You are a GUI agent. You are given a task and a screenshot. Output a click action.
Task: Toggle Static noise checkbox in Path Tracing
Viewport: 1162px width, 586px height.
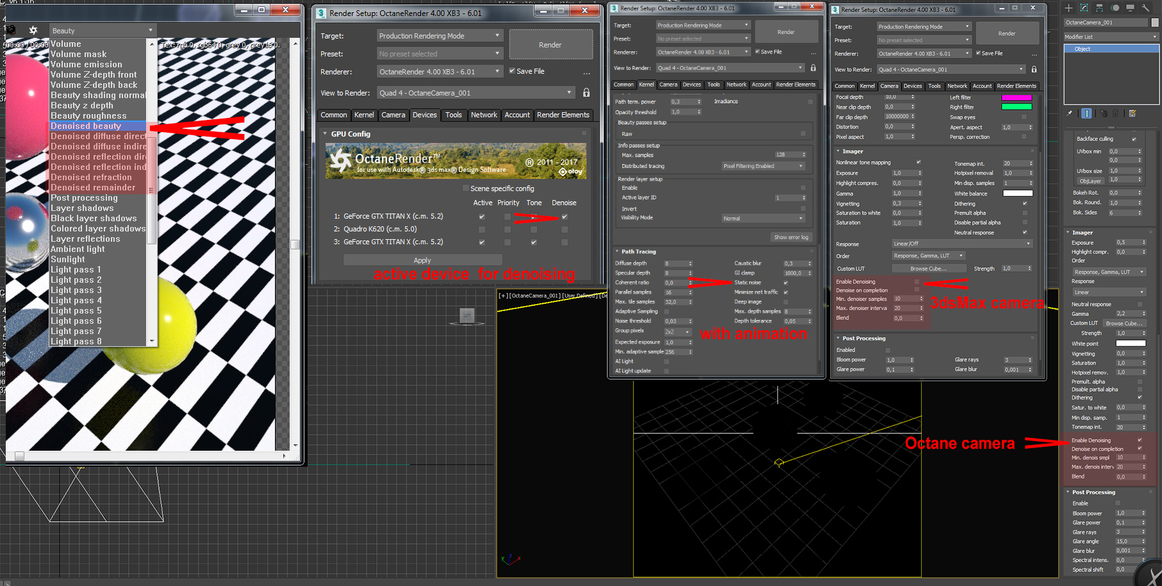click(x=786, y=283)
